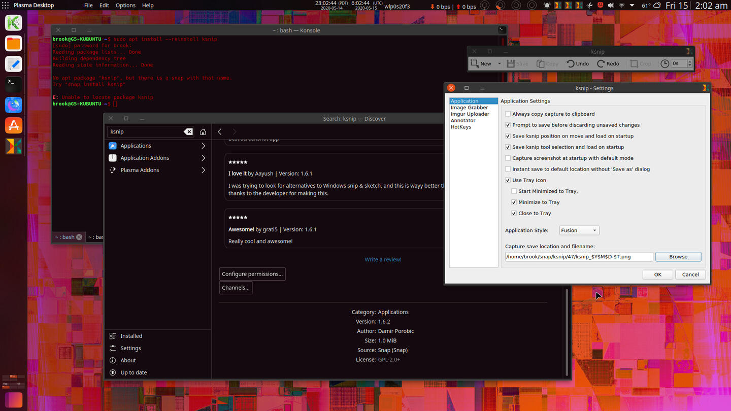Viewport: 731px width, 411px height.
Task: Click the Copy button in ksnip toolbar
Action: (547, 63)
